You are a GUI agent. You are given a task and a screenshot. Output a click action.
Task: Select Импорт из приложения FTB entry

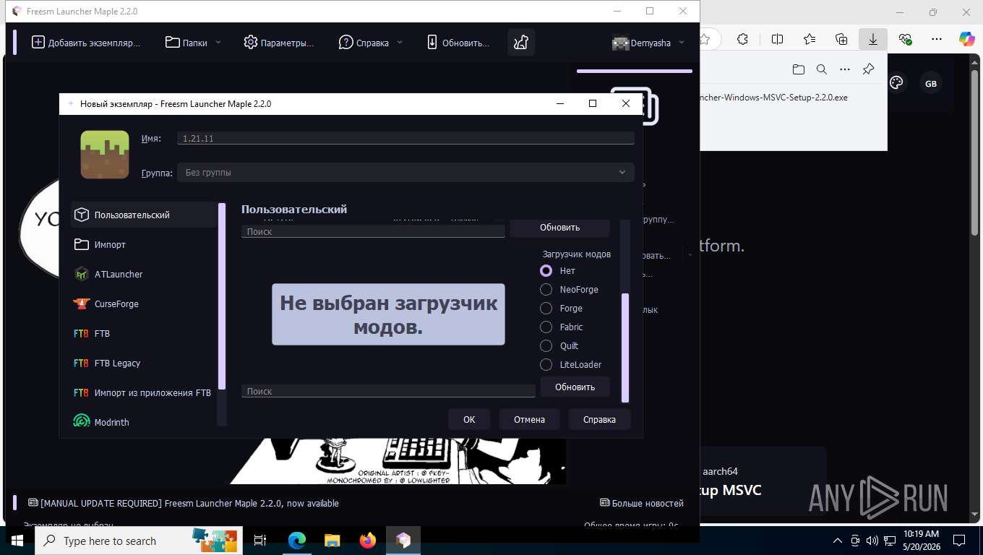tap(144, 392)
